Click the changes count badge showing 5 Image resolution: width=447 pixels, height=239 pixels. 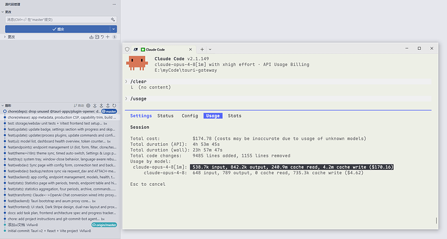coord(114,37)
